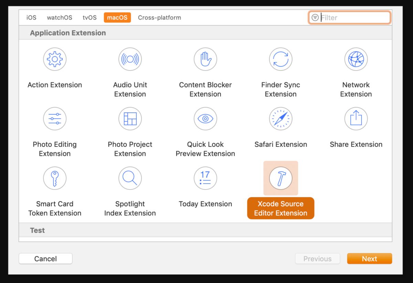Select the Smart Card Token key icon
413x283 pixels.
(x=55, y=178)
